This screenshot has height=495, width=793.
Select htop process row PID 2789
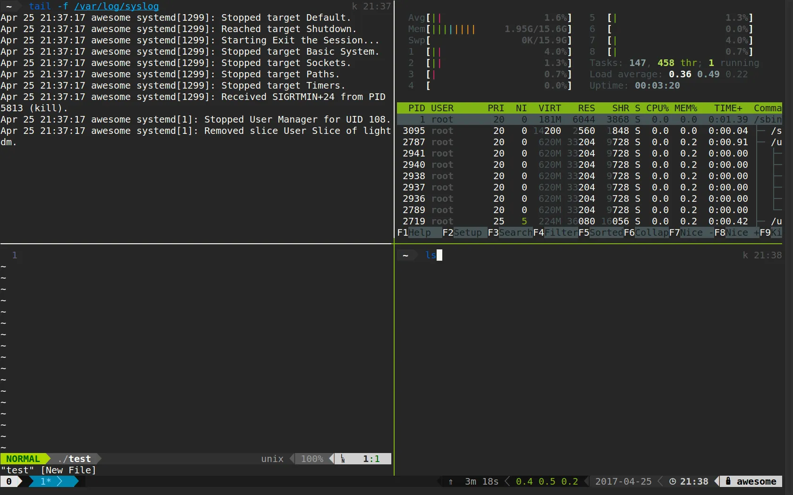click(590, 210)
